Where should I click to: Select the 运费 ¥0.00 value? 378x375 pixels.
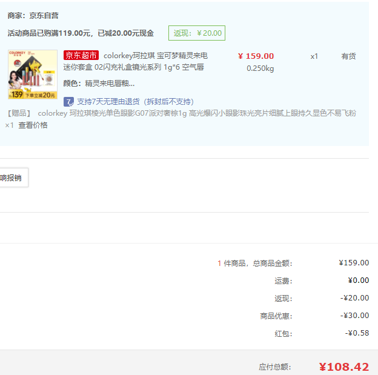tap(358, 280)
